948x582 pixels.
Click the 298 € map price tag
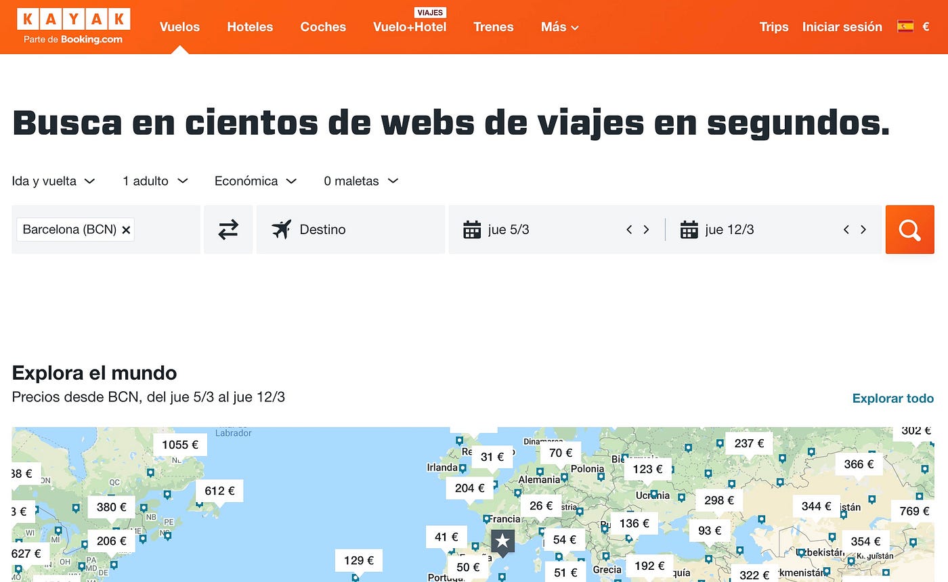[719, 500]
